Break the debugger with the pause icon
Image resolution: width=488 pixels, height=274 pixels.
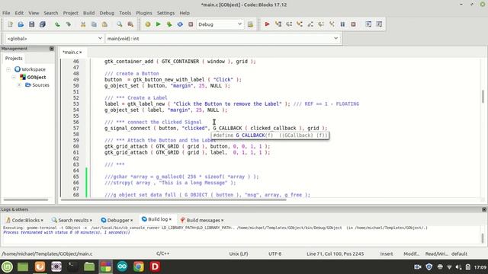[x=342, y=24]
